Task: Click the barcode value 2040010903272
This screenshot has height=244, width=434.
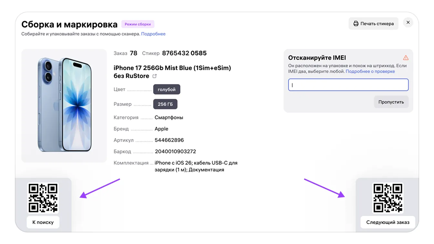Action: (175, 151)
